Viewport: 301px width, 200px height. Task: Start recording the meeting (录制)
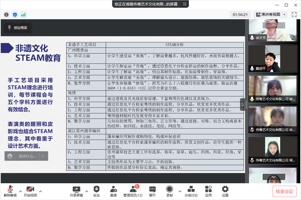[170, 191]
